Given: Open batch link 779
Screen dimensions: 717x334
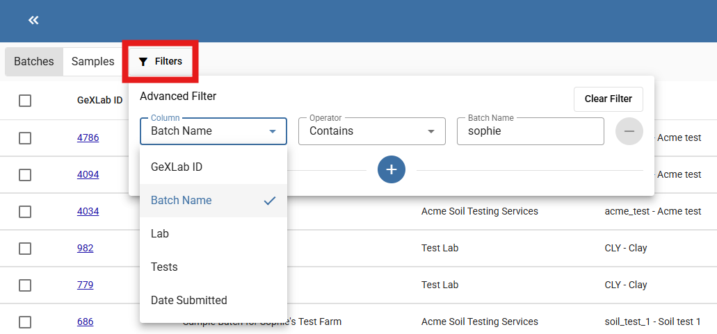Looking at the screenshot, I should point(85,285).
